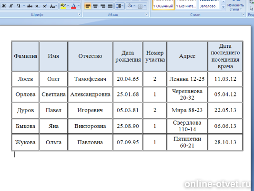254x191 pixels.
Task: Place cursor in the Быкова cell
Action: 25,126
